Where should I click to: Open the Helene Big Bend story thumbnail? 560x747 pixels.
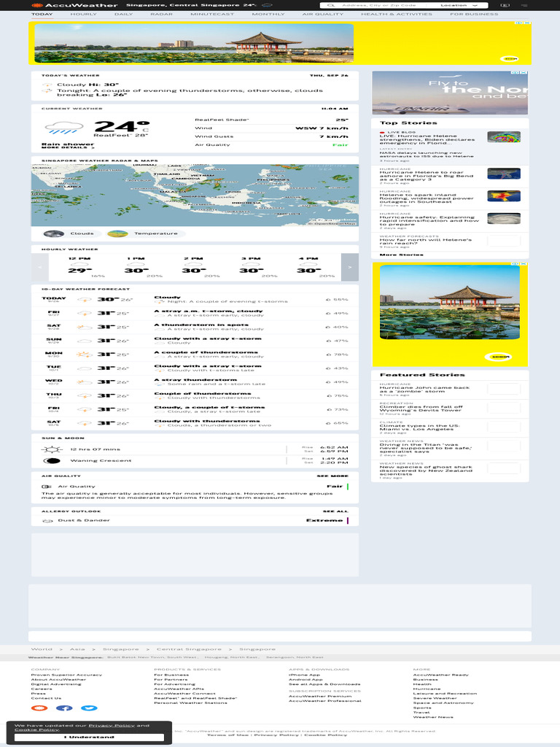504,174
